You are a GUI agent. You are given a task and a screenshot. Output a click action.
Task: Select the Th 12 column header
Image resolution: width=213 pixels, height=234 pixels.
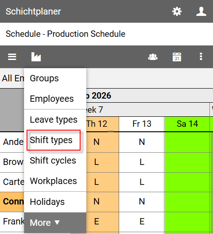click(103, 124)
